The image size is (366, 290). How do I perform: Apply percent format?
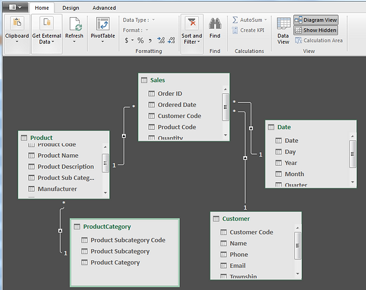(140, 40)
